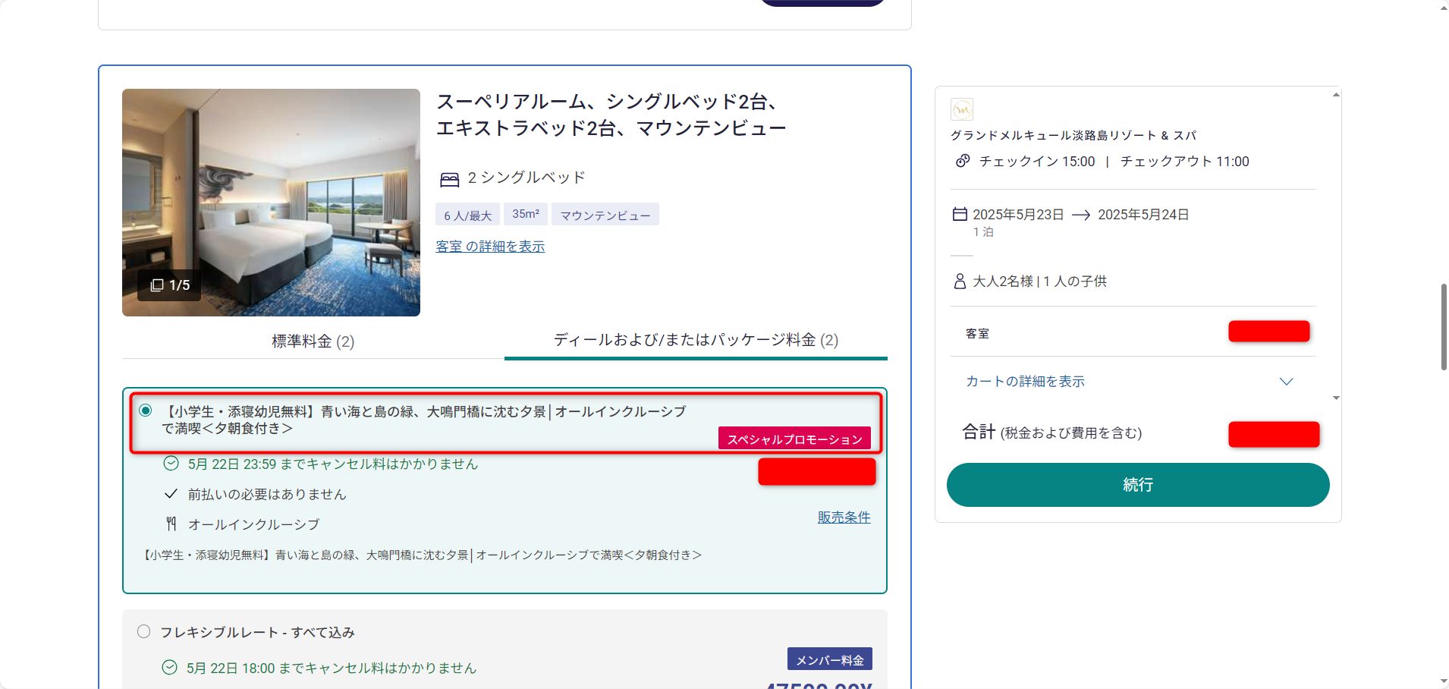Click the calendar icon beside 2025年5月23日
Image resolution: width=1449 pixels, height=689 pixels.
(960, 214)
